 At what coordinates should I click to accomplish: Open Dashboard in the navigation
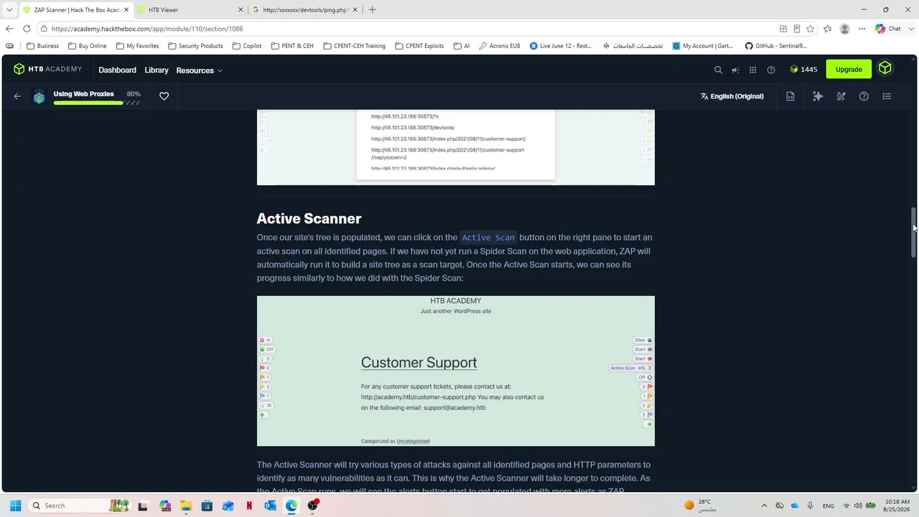[x=117, y=70]
